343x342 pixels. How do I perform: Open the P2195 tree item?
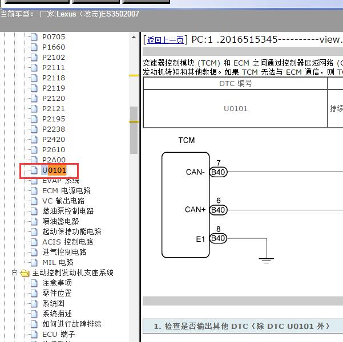coord(54,119)
